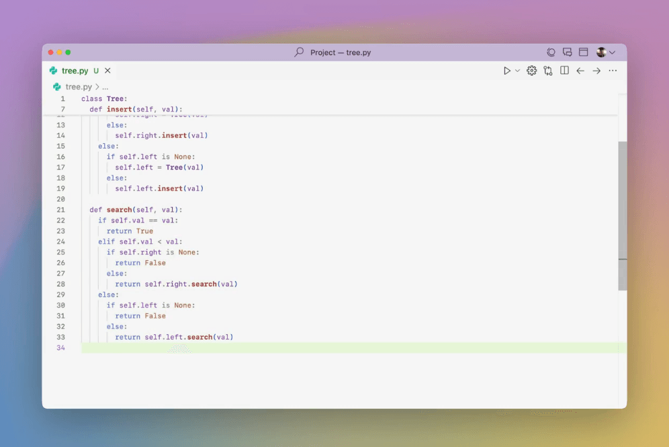Click on 'return True' on line 23

point(130,231)
